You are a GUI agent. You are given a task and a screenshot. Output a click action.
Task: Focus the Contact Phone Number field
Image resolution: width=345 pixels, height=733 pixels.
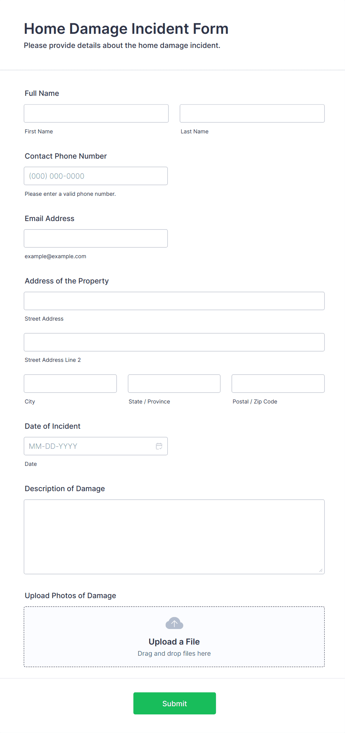(96, 176)
